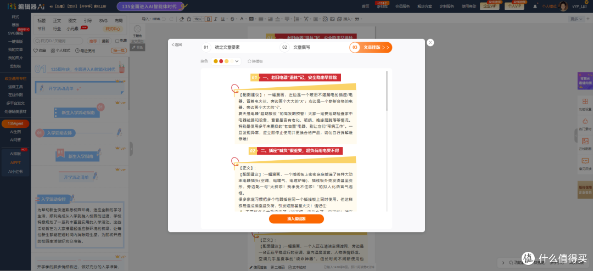Switch sorting to 最新
Viewport: 593px width, 271px height.
tap(105, 41)
